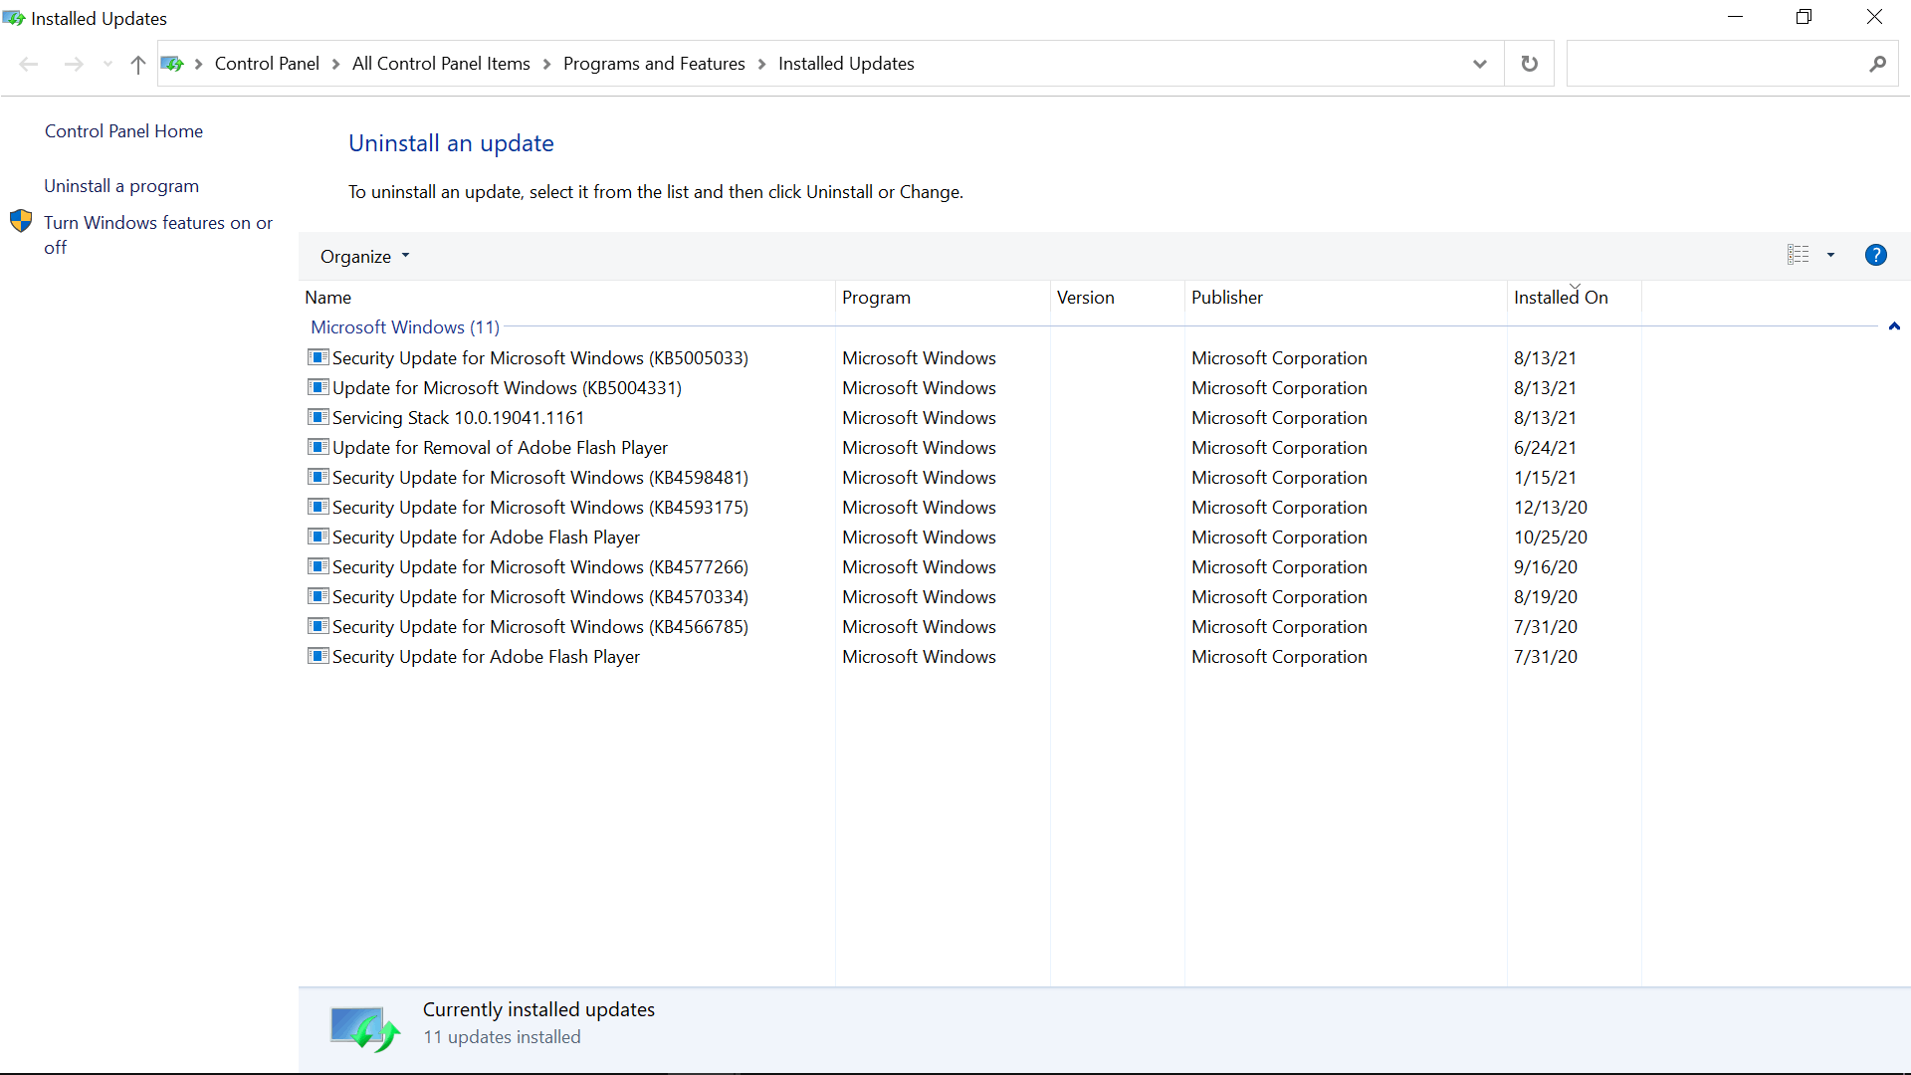Open Programs and Features breadcrumb
The height and width of the screenshot is (1075, 1911).
coord(654,64)
